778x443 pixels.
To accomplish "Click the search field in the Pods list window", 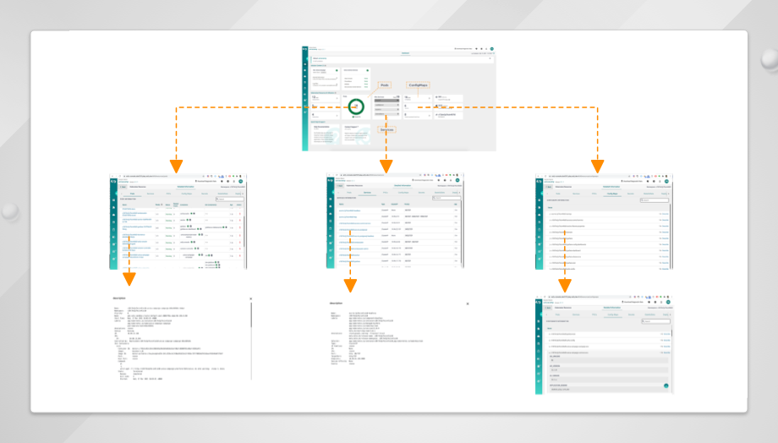I will [229, 199].
